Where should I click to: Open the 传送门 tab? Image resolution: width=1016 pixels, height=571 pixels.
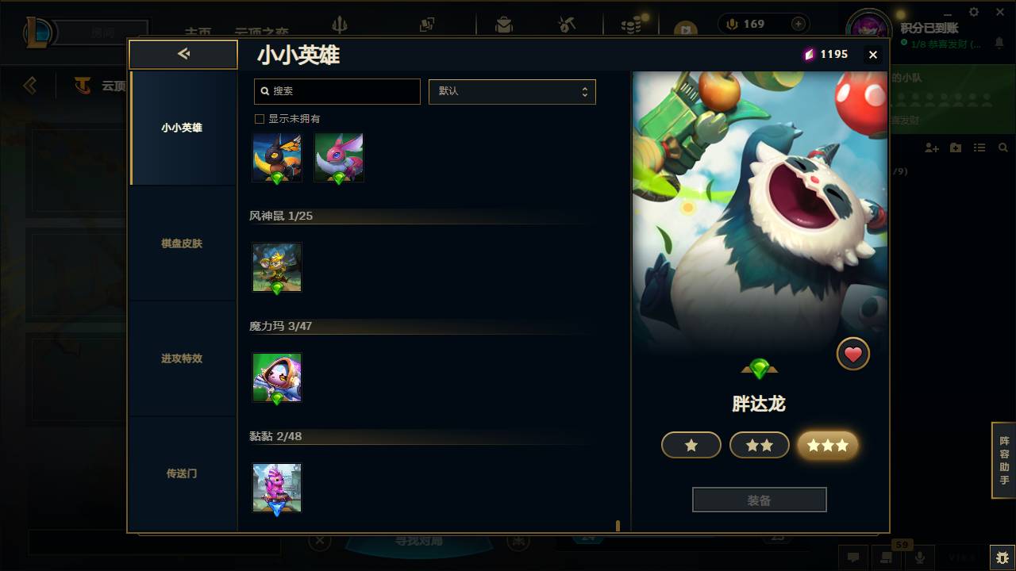click(183, 473)
